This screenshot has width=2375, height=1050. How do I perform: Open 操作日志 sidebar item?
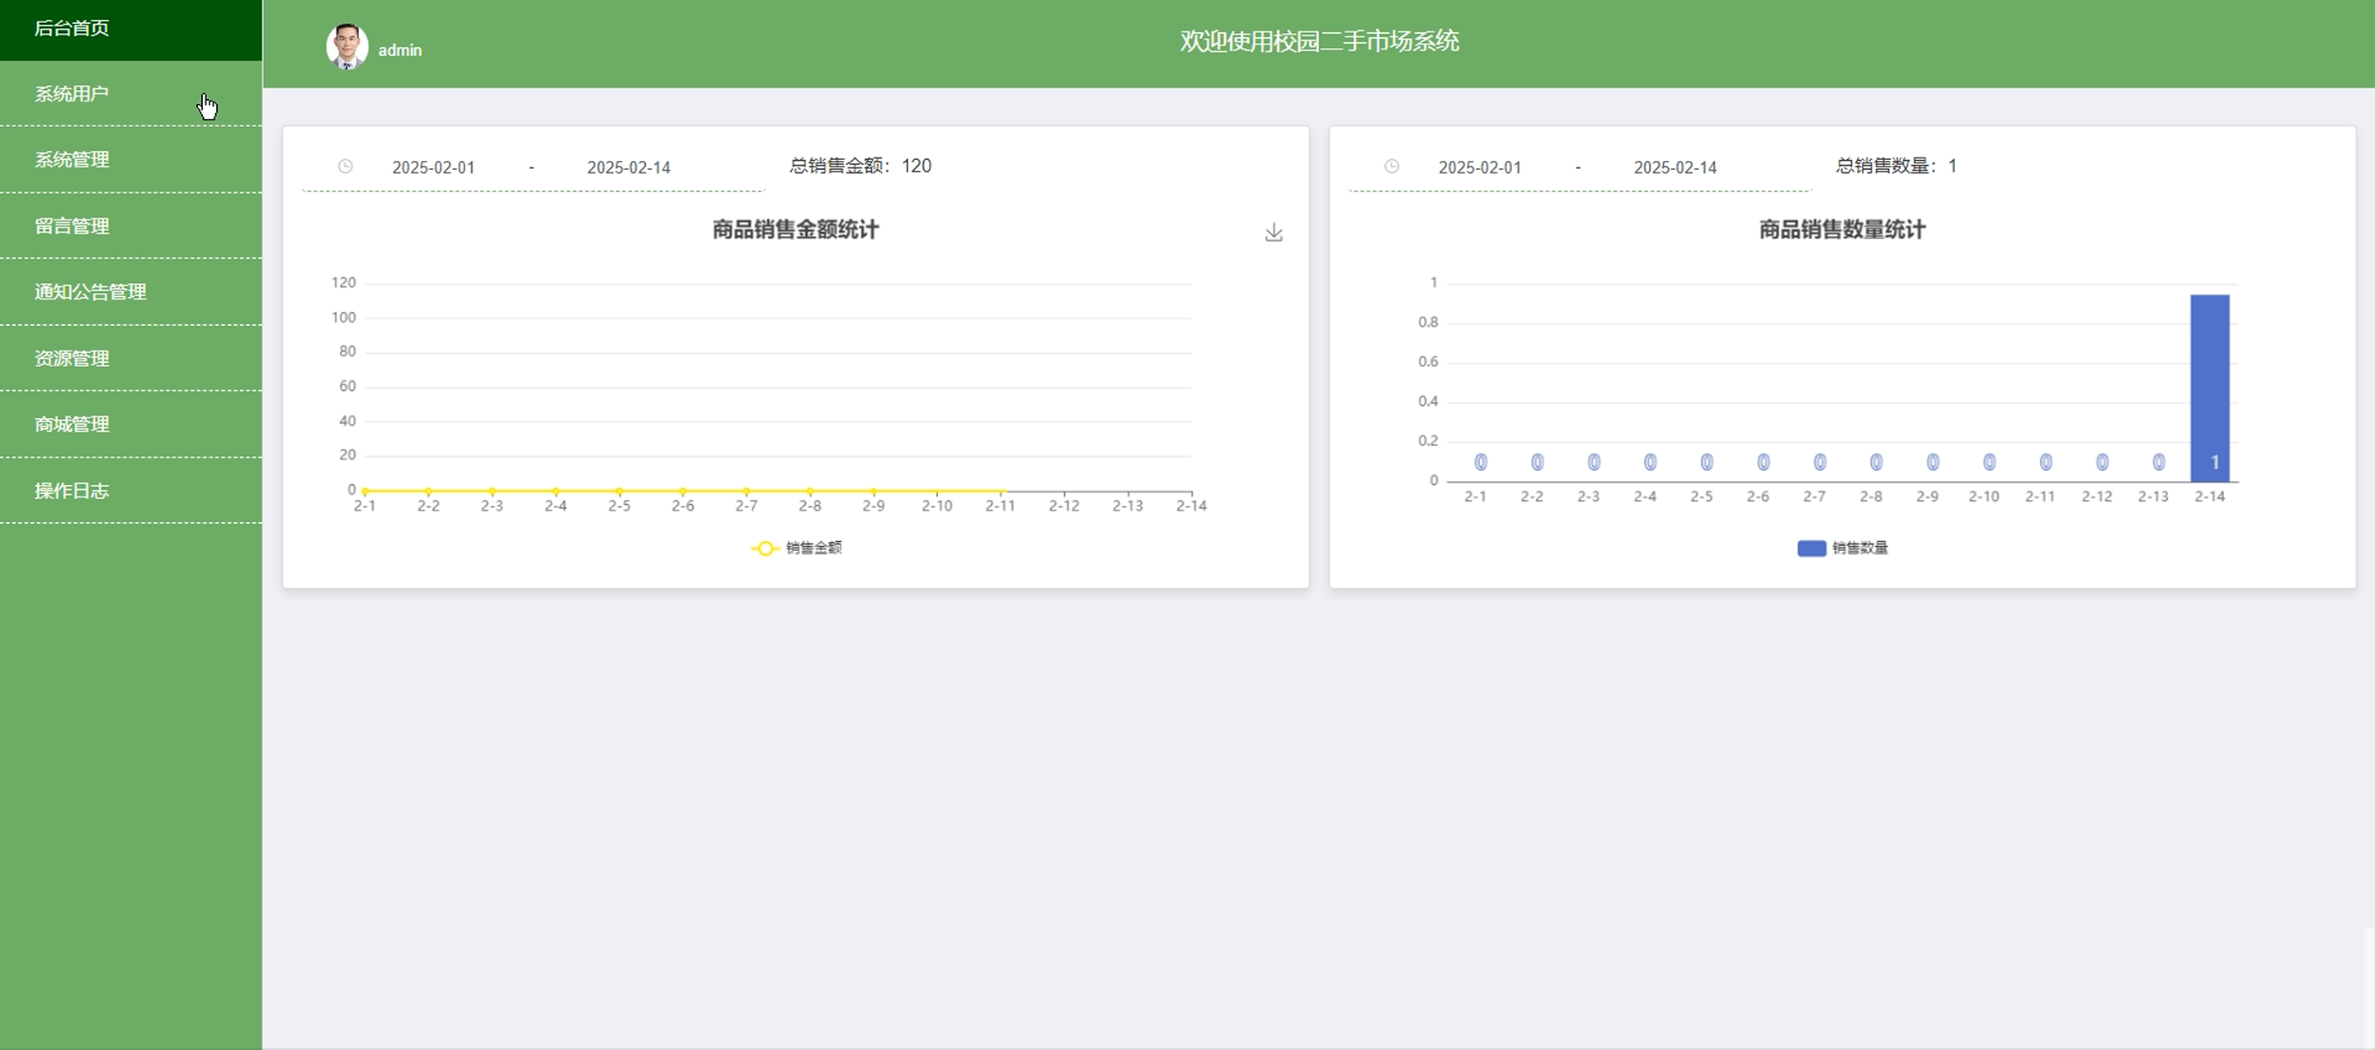click(x=72, y=491)
